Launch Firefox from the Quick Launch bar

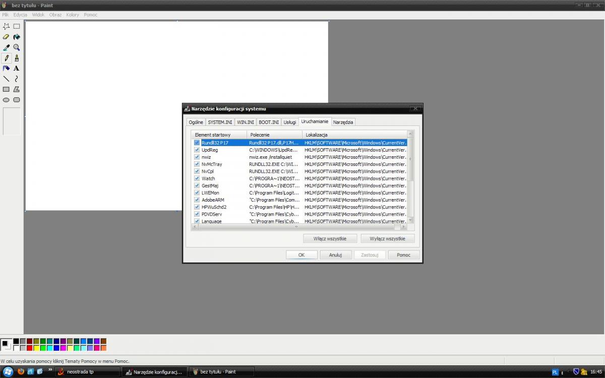tap(21, 372)
